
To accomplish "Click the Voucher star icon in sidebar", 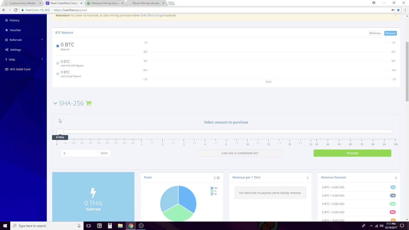I will (x=7, y=30).
